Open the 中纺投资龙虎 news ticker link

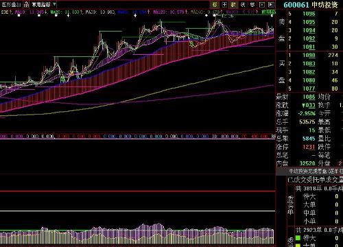pos(316,171)
